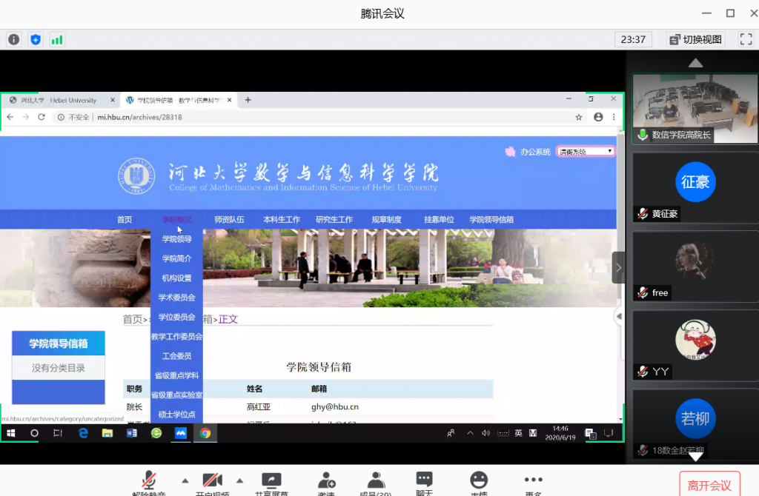Click the 规章制度 navigation item
Screen dimensions: 759x496
(x=386, y=219)
